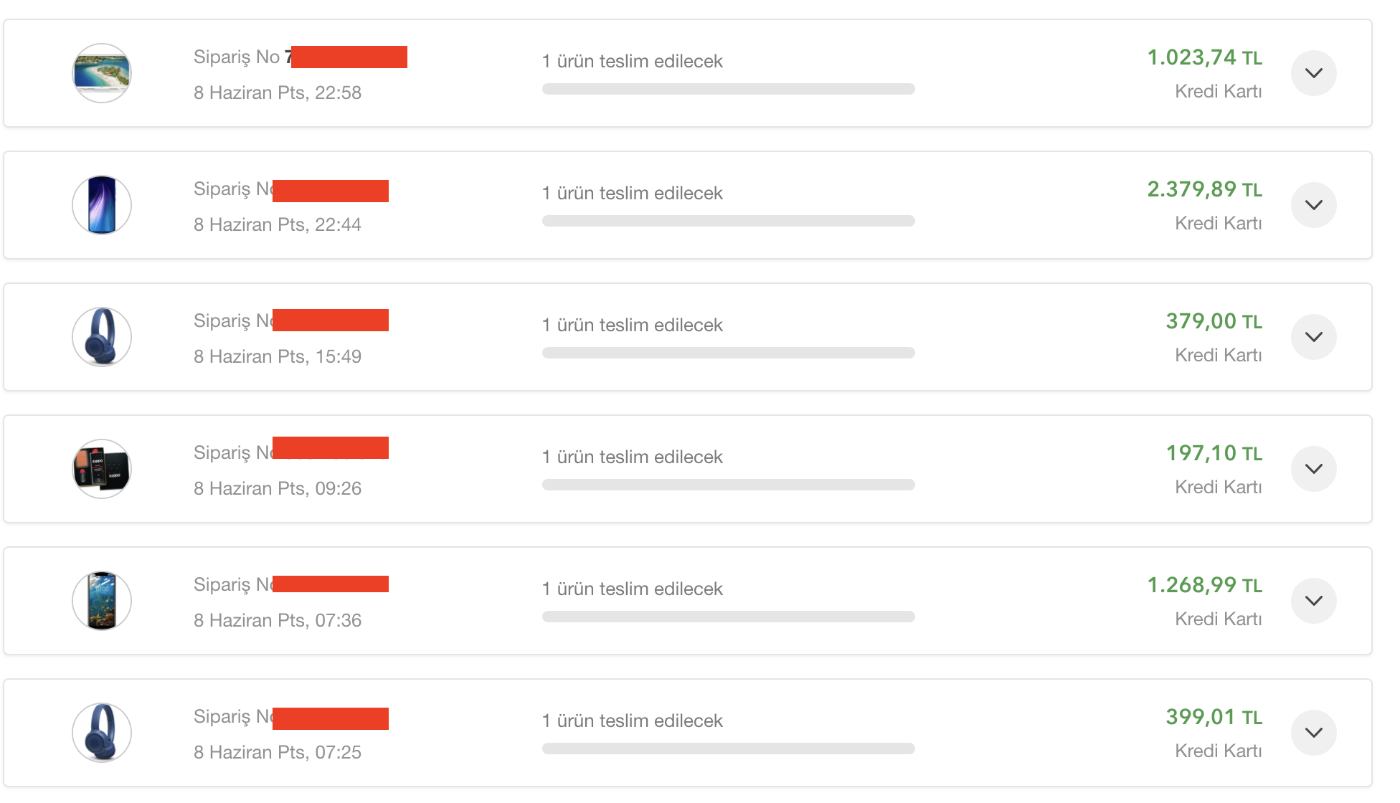The image size is (1400, 803).
Task: Click '1 ürün teslim edilecek' on 15:49 order
Action: point(632,325)
